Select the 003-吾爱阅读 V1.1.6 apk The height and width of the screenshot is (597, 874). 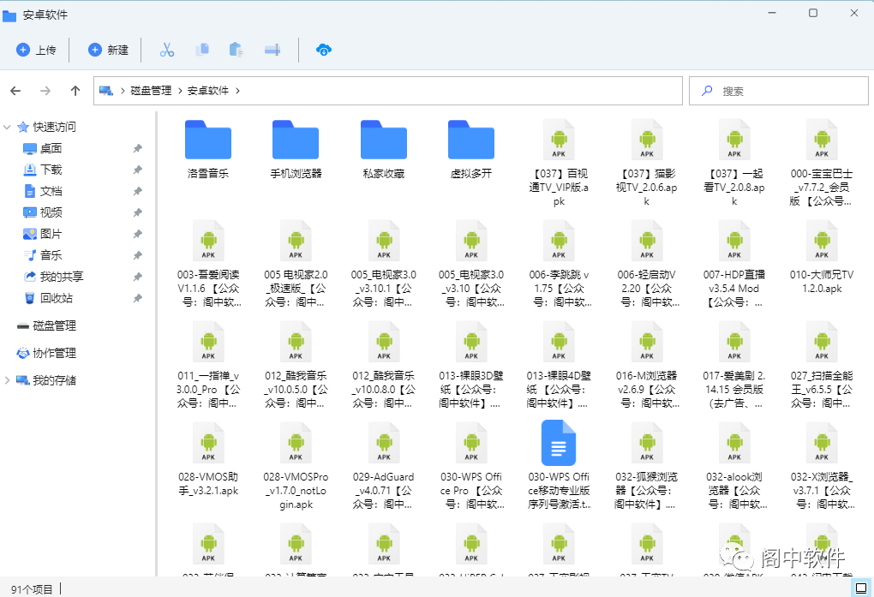coord(208,264)
